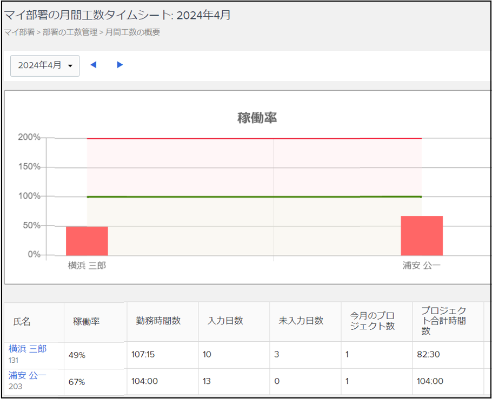
Task: Click the previous month arrow icon
Action: pos(93,65)
